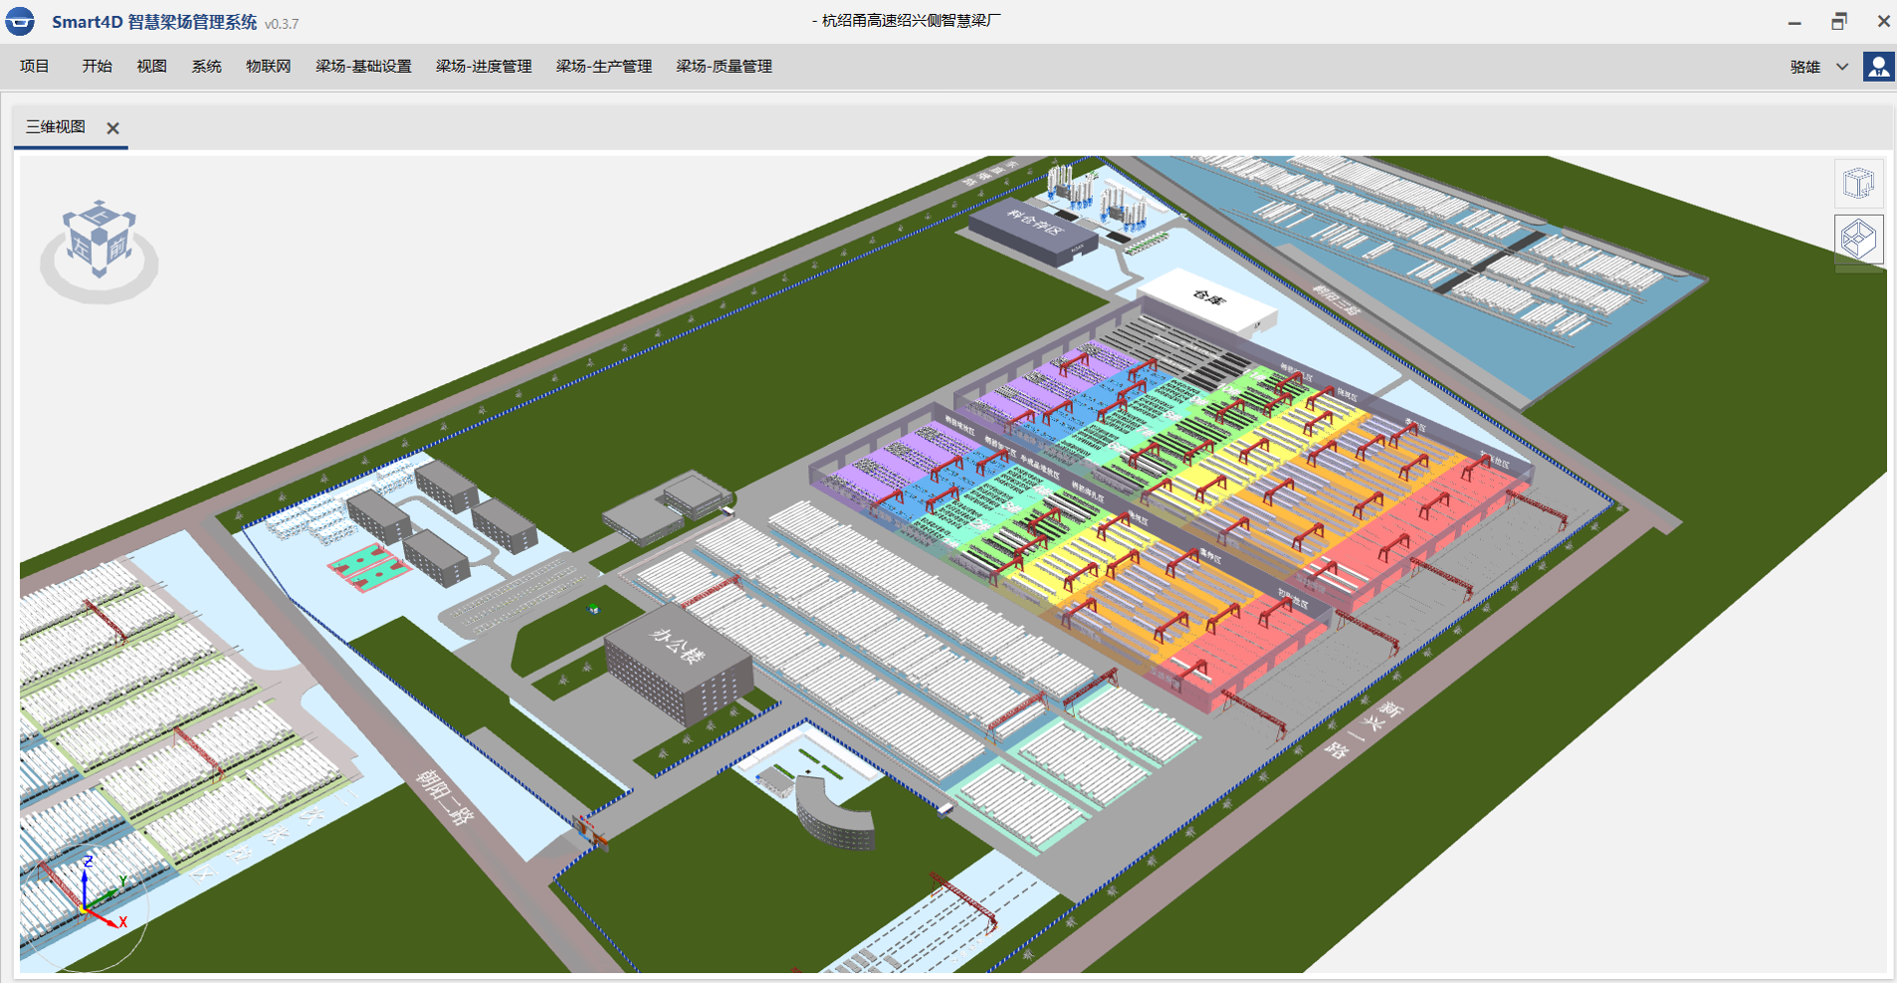Expand the 骆雄 user dropdown arrow

coord(1842,67)
